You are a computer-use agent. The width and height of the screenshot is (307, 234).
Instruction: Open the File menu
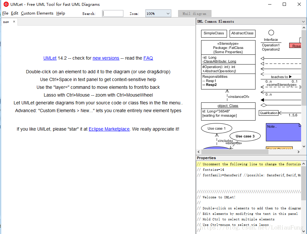(x=5, y=13)
